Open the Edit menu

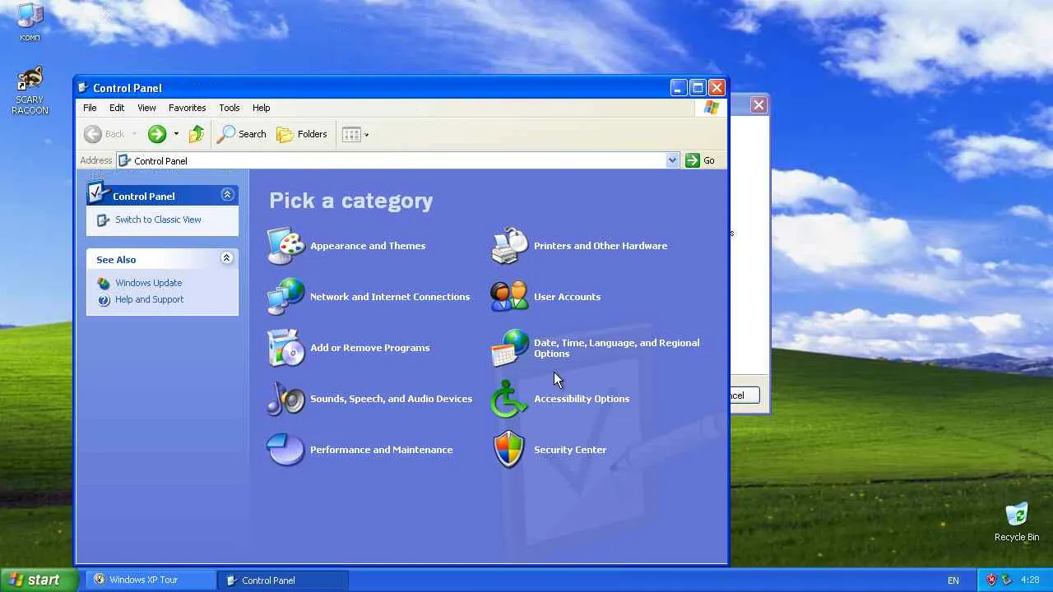pos(117,108)
